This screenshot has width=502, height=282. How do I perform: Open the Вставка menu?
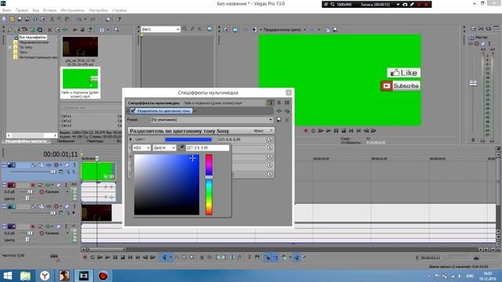(x=49, y=10)
